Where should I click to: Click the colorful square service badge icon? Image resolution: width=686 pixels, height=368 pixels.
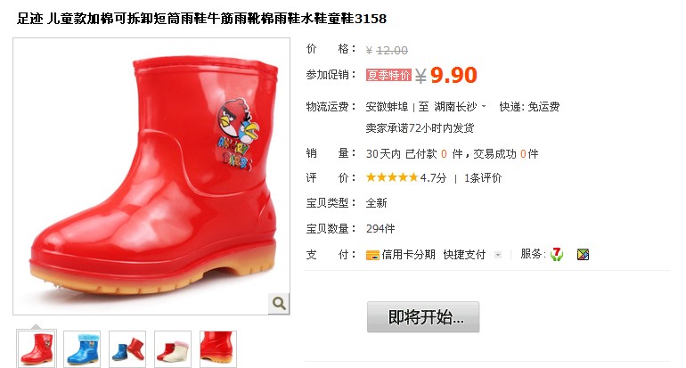(x=583, y=254)
